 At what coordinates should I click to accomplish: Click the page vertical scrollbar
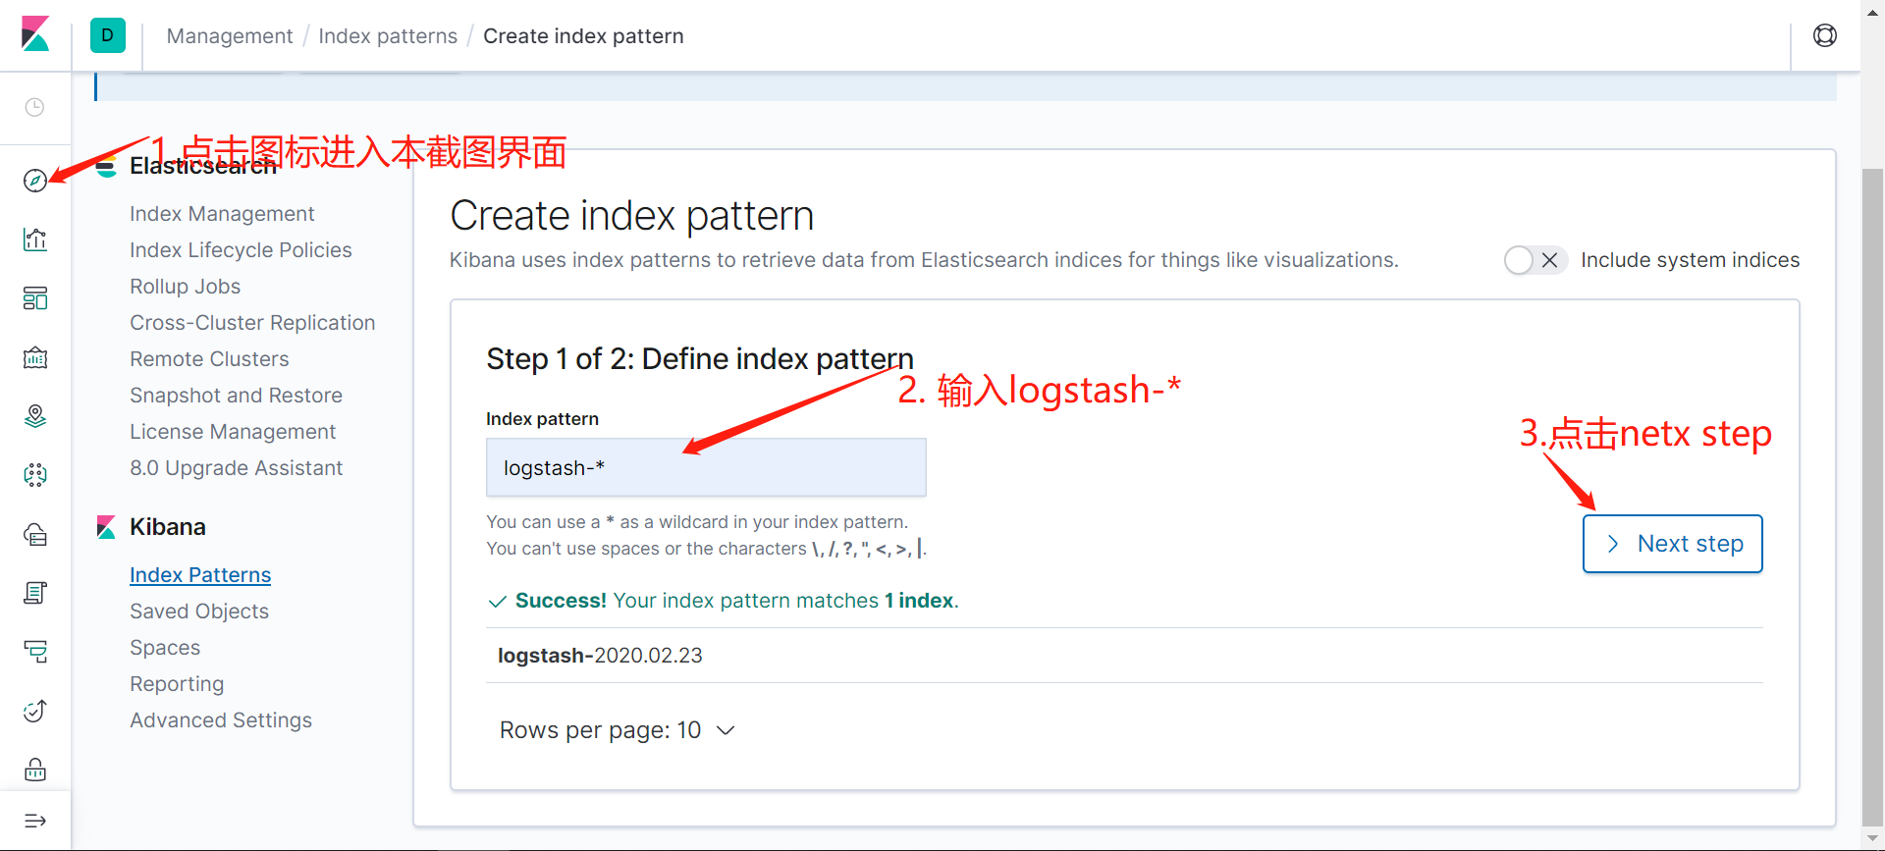tap(1873, 496)
